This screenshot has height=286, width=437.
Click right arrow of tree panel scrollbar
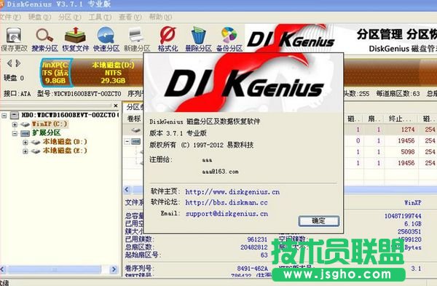click(x=114, y=269)
